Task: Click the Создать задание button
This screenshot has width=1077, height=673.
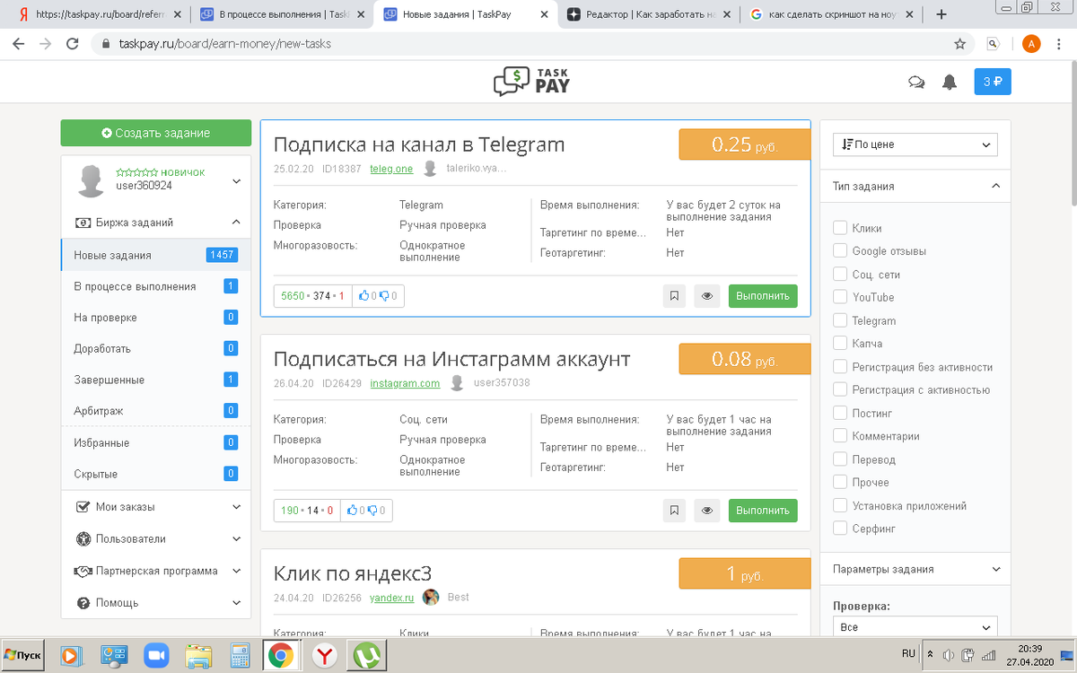Action: click(x=156, y=133)
